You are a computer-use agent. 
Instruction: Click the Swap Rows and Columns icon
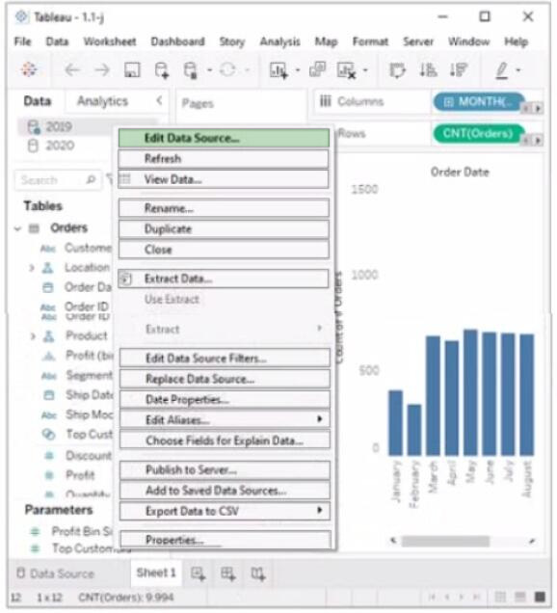click(398, 70)
